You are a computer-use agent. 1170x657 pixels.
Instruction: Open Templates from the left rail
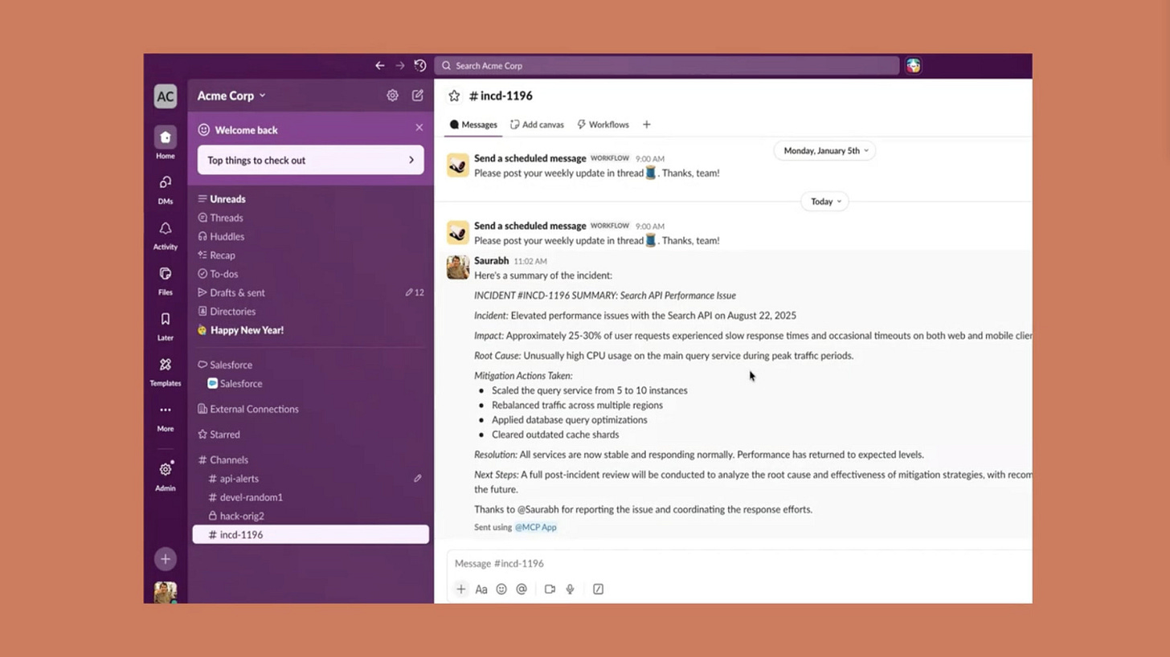(x=165, y=372)
